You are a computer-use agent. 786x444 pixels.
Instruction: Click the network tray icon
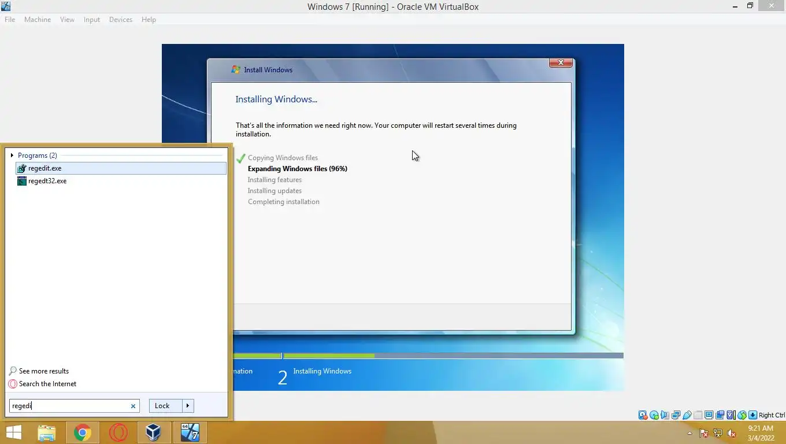(x=718, y=433)
